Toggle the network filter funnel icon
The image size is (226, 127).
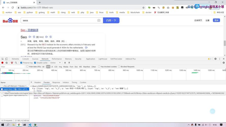(12, 63)
